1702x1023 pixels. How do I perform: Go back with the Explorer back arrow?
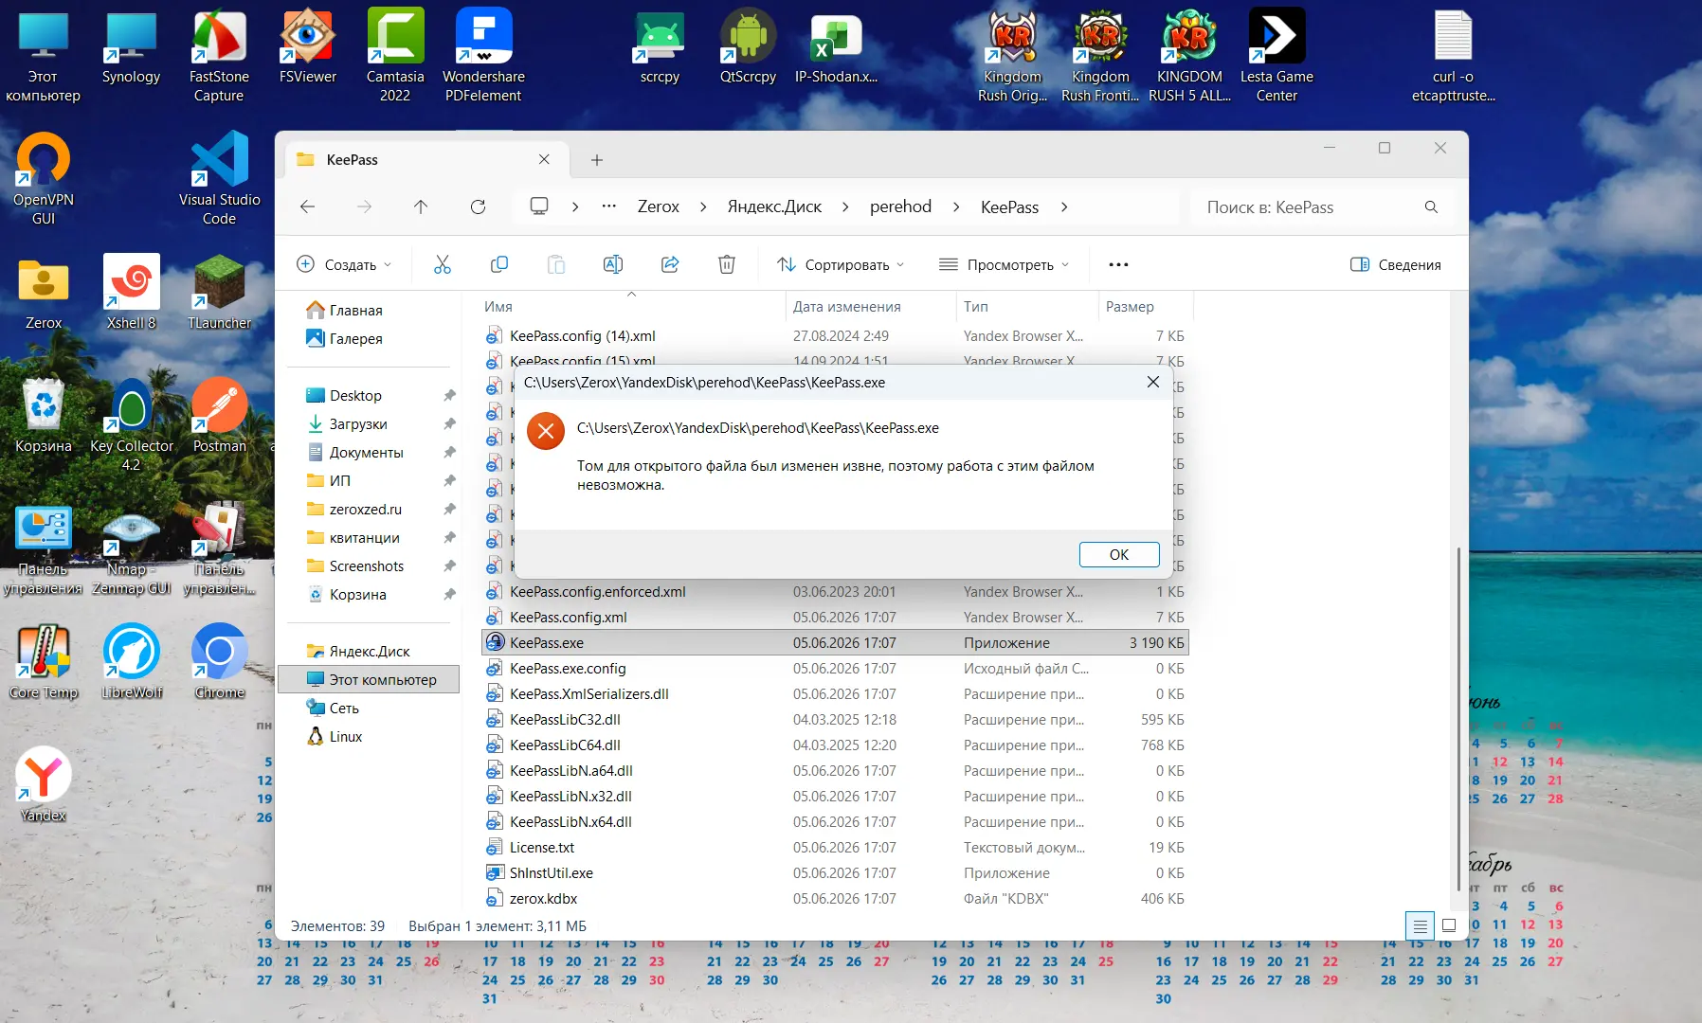coord(307,206)
